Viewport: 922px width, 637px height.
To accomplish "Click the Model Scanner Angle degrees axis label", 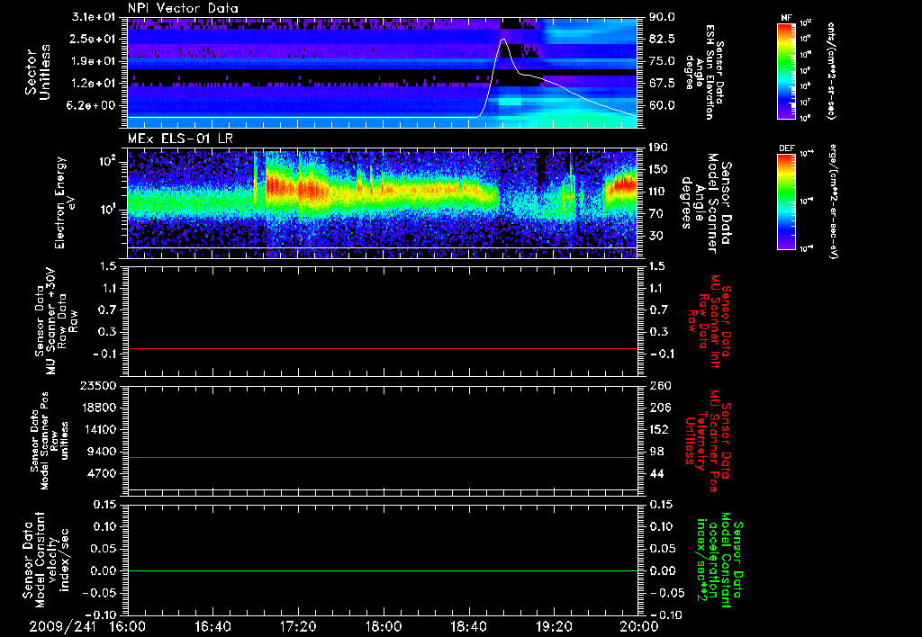I will (x=706, y=202).
